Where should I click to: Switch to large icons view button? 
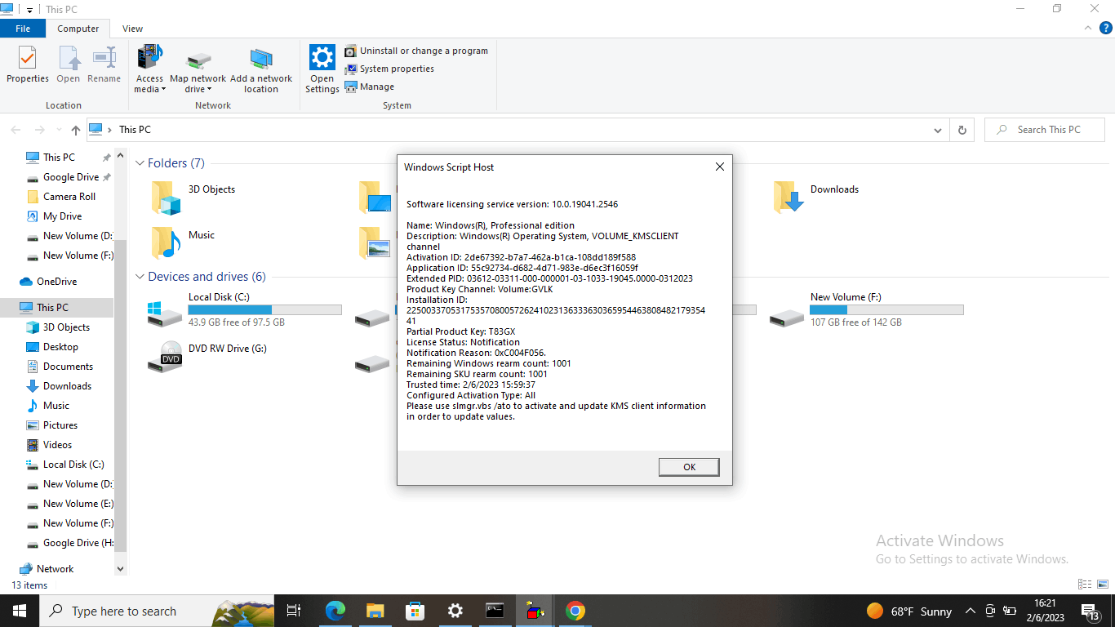pyautogui.click(x=1104, y=585)
